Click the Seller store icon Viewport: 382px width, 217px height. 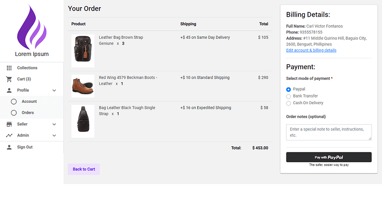9,124
